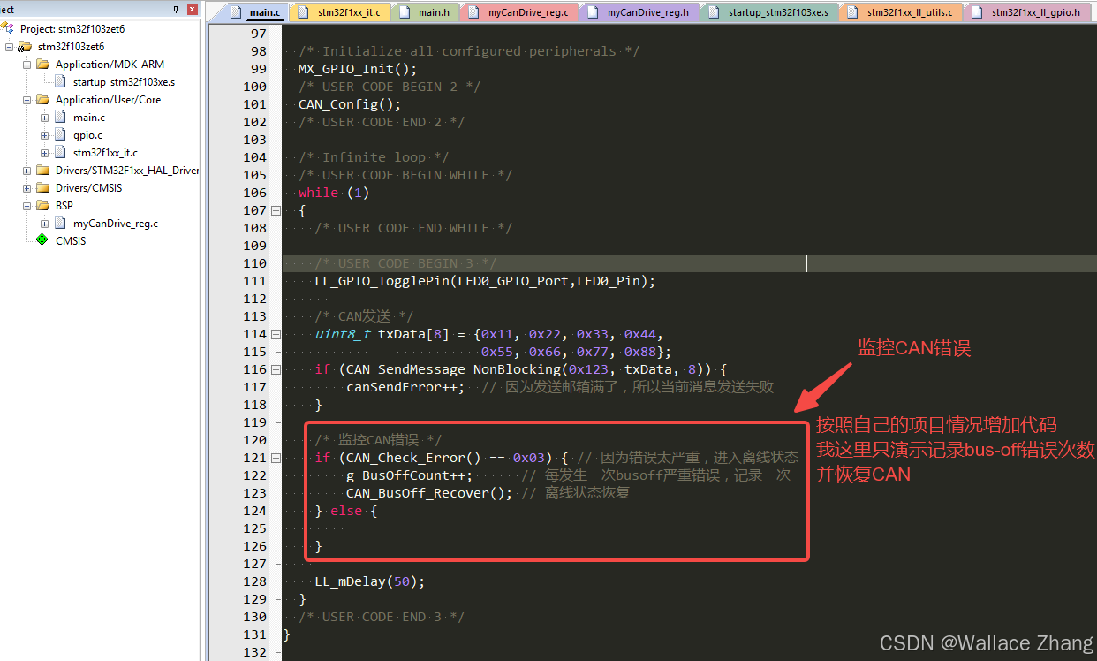1097x661 pixels.
Task: Fold the txData array at line 114
Action: pos(276,334)
